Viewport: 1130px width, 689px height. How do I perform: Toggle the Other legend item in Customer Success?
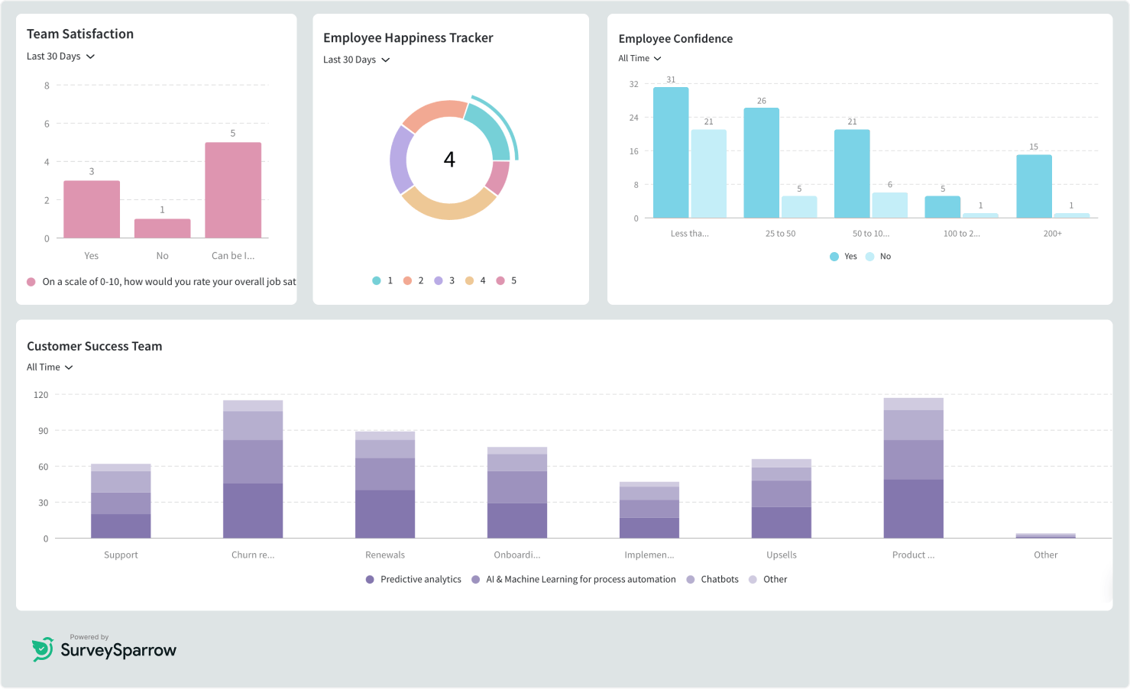[768, 580]
